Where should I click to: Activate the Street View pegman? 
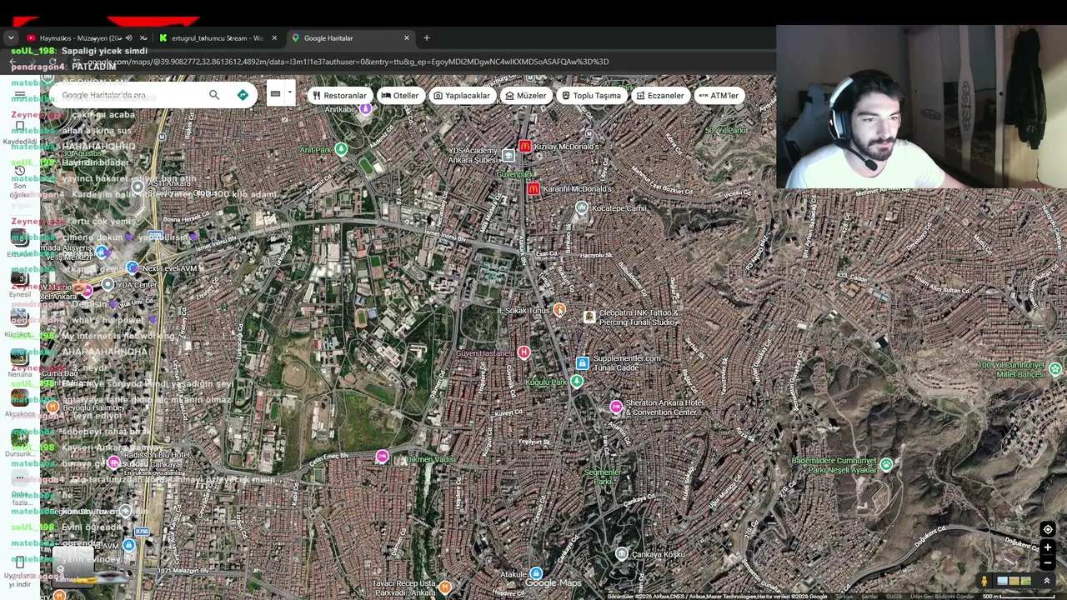[984, 581]
